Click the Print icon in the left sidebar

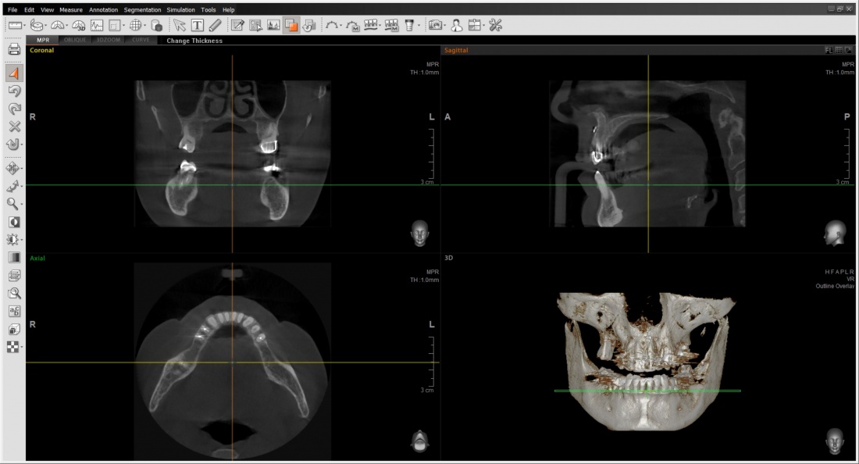coord(14,50)
